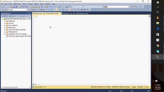Open the Help menu
The image size is (164, 92).
point(54,4)
